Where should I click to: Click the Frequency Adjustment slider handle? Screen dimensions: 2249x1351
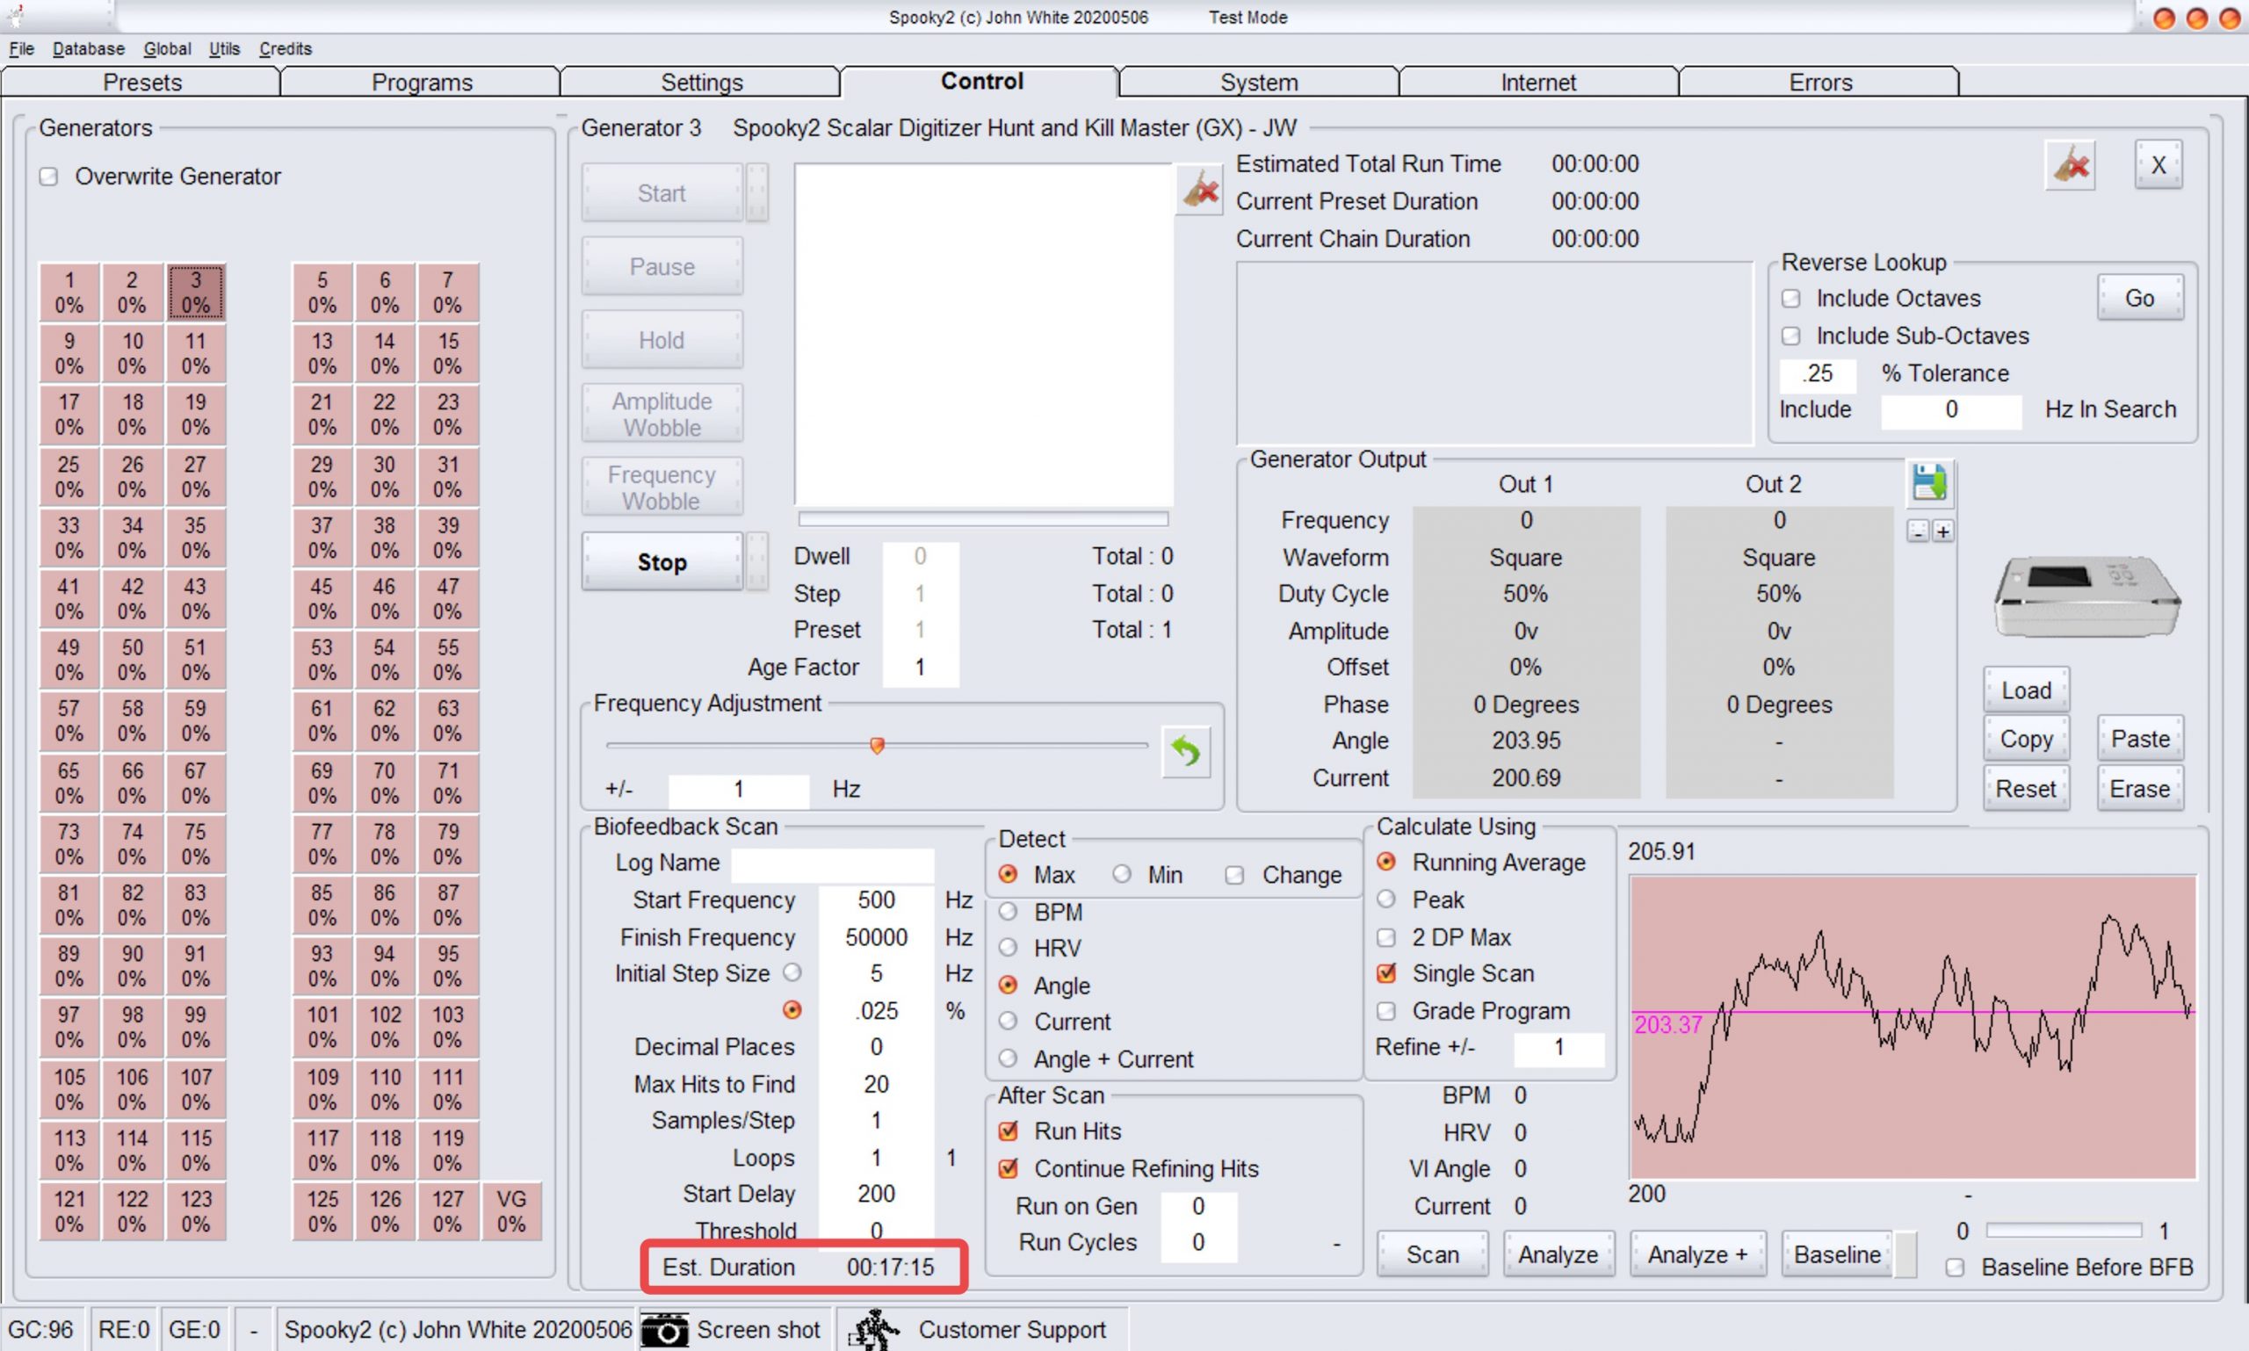coord(877,746)
